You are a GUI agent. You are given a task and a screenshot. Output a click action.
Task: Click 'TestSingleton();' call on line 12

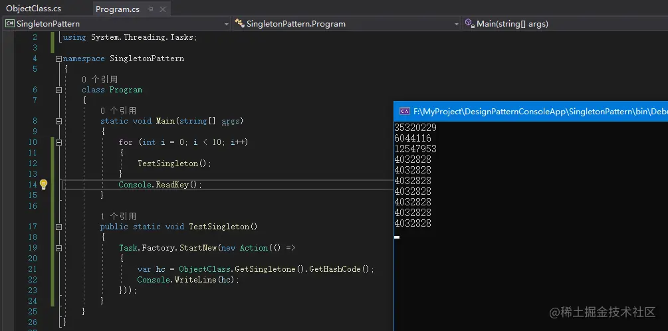point(174,164)
